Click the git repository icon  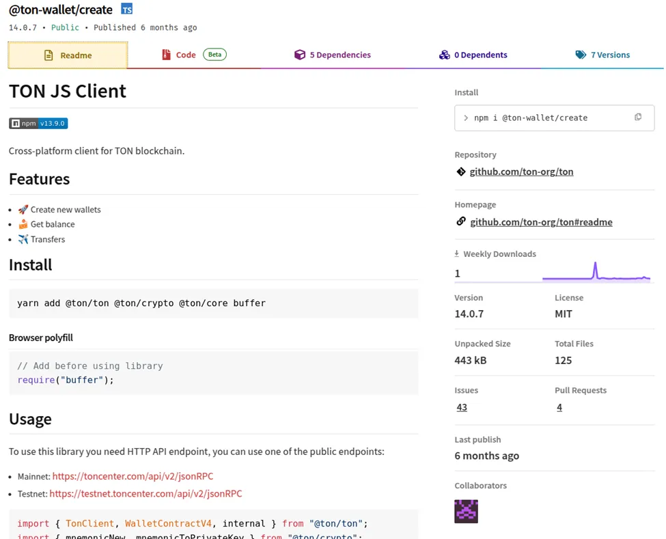[461, 171]
